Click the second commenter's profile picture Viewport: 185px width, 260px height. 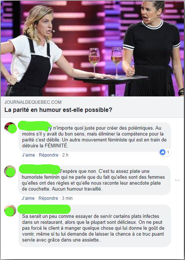coord(10,171)
